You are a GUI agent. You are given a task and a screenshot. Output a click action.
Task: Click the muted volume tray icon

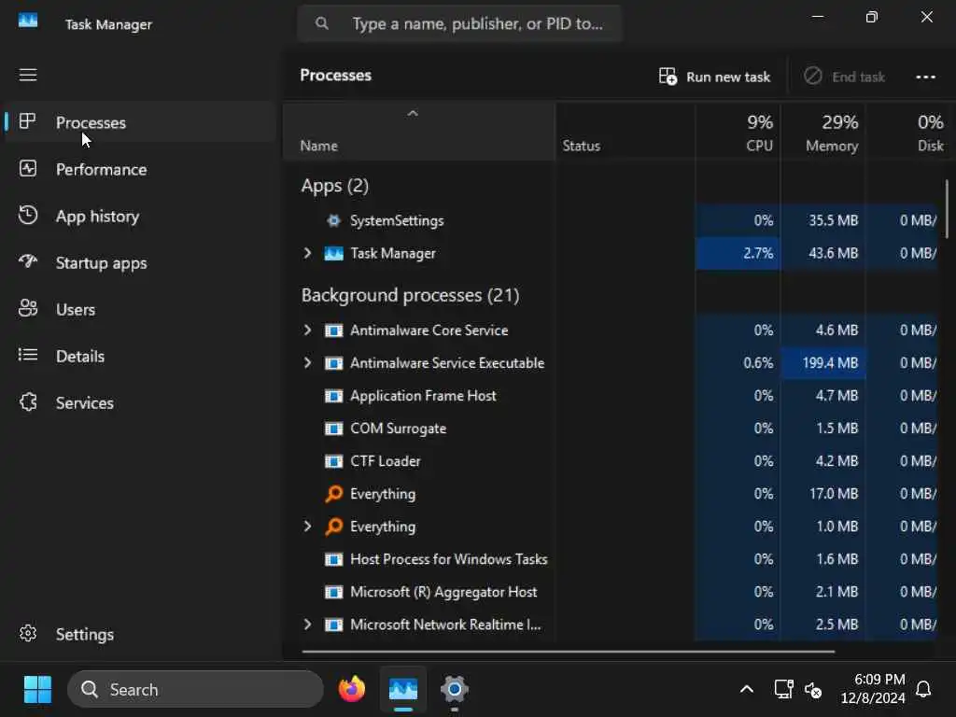813,690
